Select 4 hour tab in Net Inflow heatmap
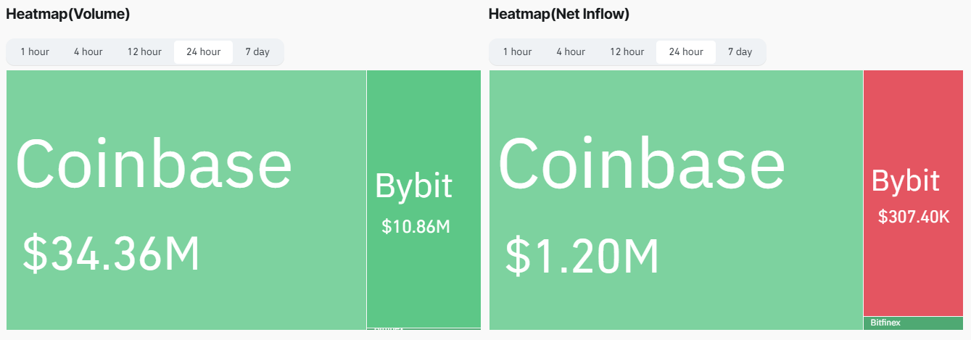Image resolution: width=971 pixels, height=340 pixels. 571,51
